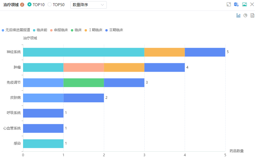Toggle the Ⅰ期临床 legend entry
Viewport: 255px width, 158px height.
[x=94, y=30]
